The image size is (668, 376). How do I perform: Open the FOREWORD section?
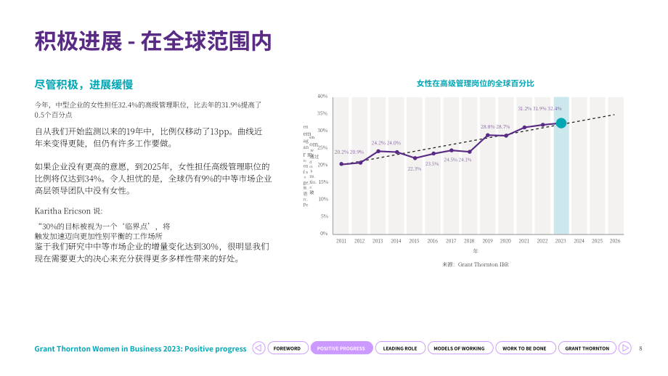pyautogui.click(x=288, y=348)
